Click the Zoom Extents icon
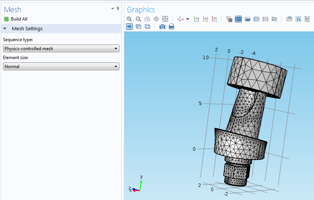This screenshot has width=314, height=200. (x=165, y=19)
